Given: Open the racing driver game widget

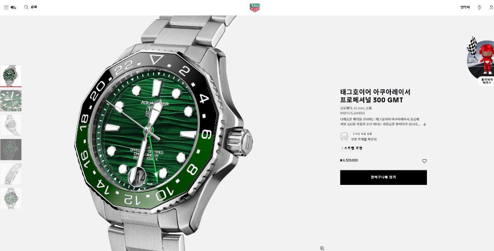Looking at the screenshot, I should [481, 62].
